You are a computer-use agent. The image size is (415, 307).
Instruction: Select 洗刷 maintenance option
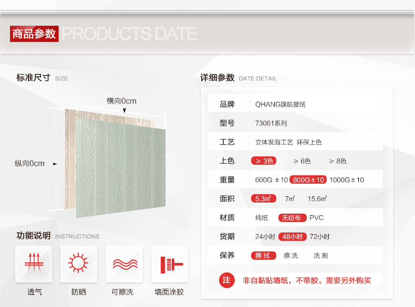pos(321,256)
